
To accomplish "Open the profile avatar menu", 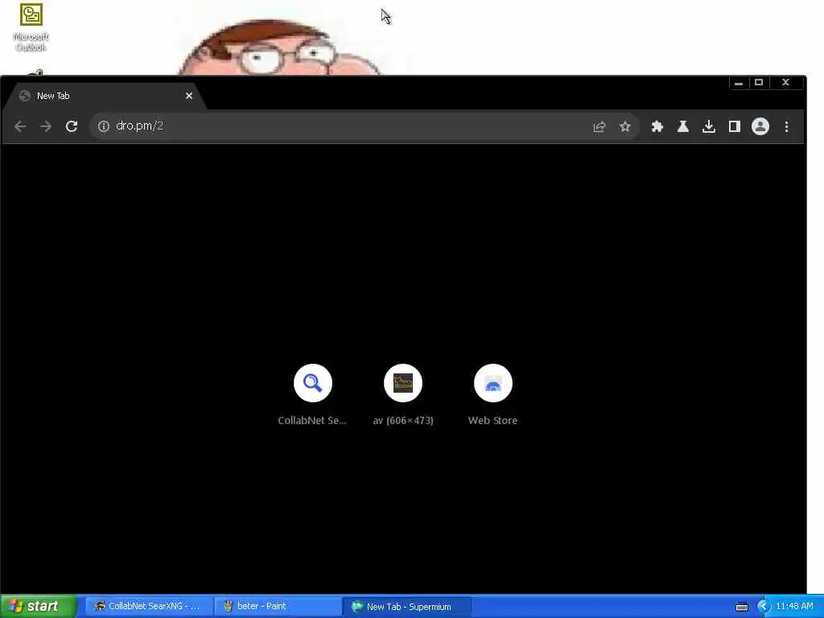I will pyautogui.click(x=760, y=126).
